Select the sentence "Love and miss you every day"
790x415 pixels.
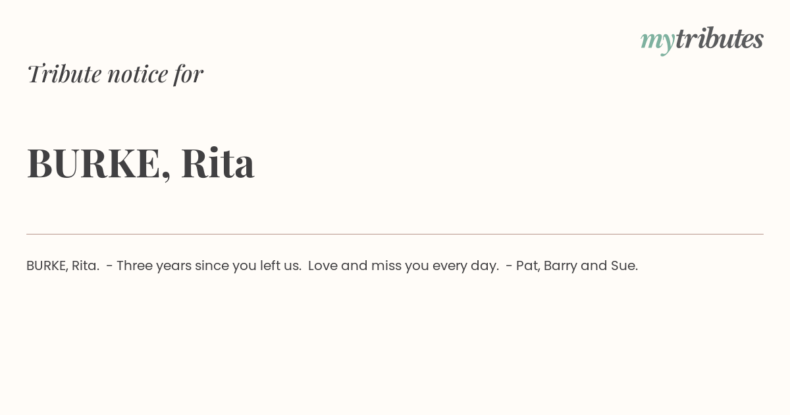pos(403,266)
